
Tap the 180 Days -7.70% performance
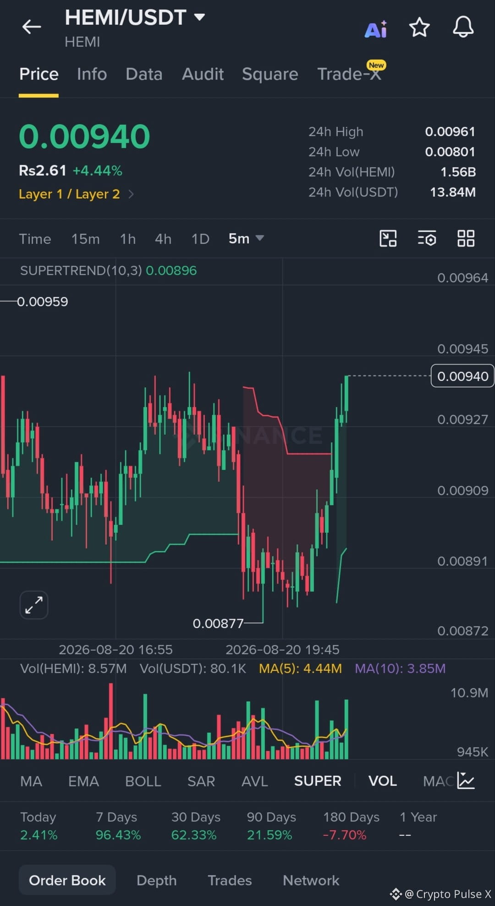[352, 826]
